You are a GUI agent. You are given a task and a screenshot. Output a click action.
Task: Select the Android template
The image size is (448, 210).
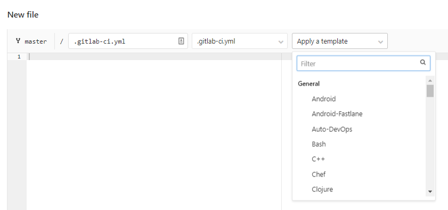pos(323,99)
